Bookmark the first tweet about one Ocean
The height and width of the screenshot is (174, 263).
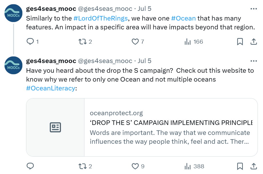240,42
